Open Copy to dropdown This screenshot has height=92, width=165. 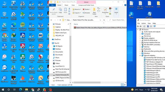77,13
